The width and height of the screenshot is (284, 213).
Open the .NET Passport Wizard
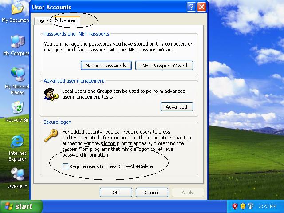point(164,66)
